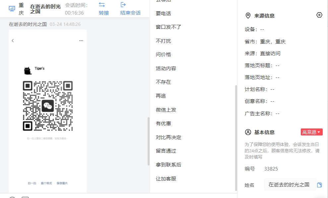Choose the 有优惠 quick reply

click(x=164, y=124)
